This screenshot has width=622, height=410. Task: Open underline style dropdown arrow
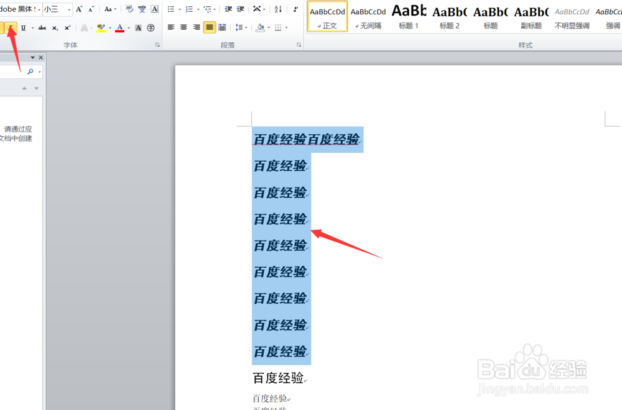(32, 28)
